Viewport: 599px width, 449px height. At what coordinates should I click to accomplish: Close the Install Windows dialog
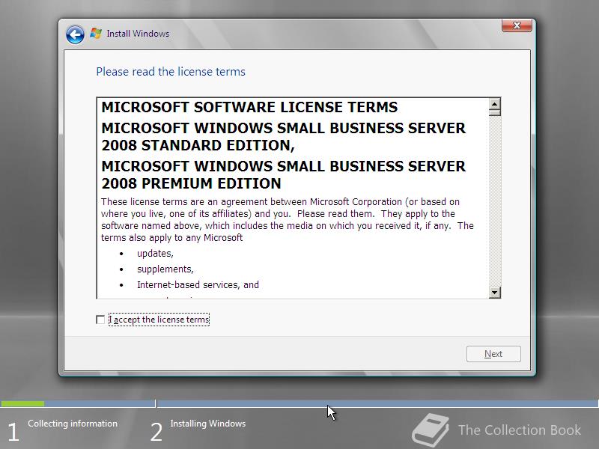tap(517, 25)
